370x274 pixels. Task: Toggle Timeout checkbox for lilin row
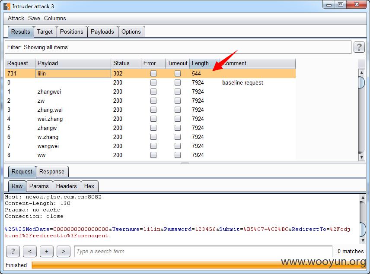[178, 73]
